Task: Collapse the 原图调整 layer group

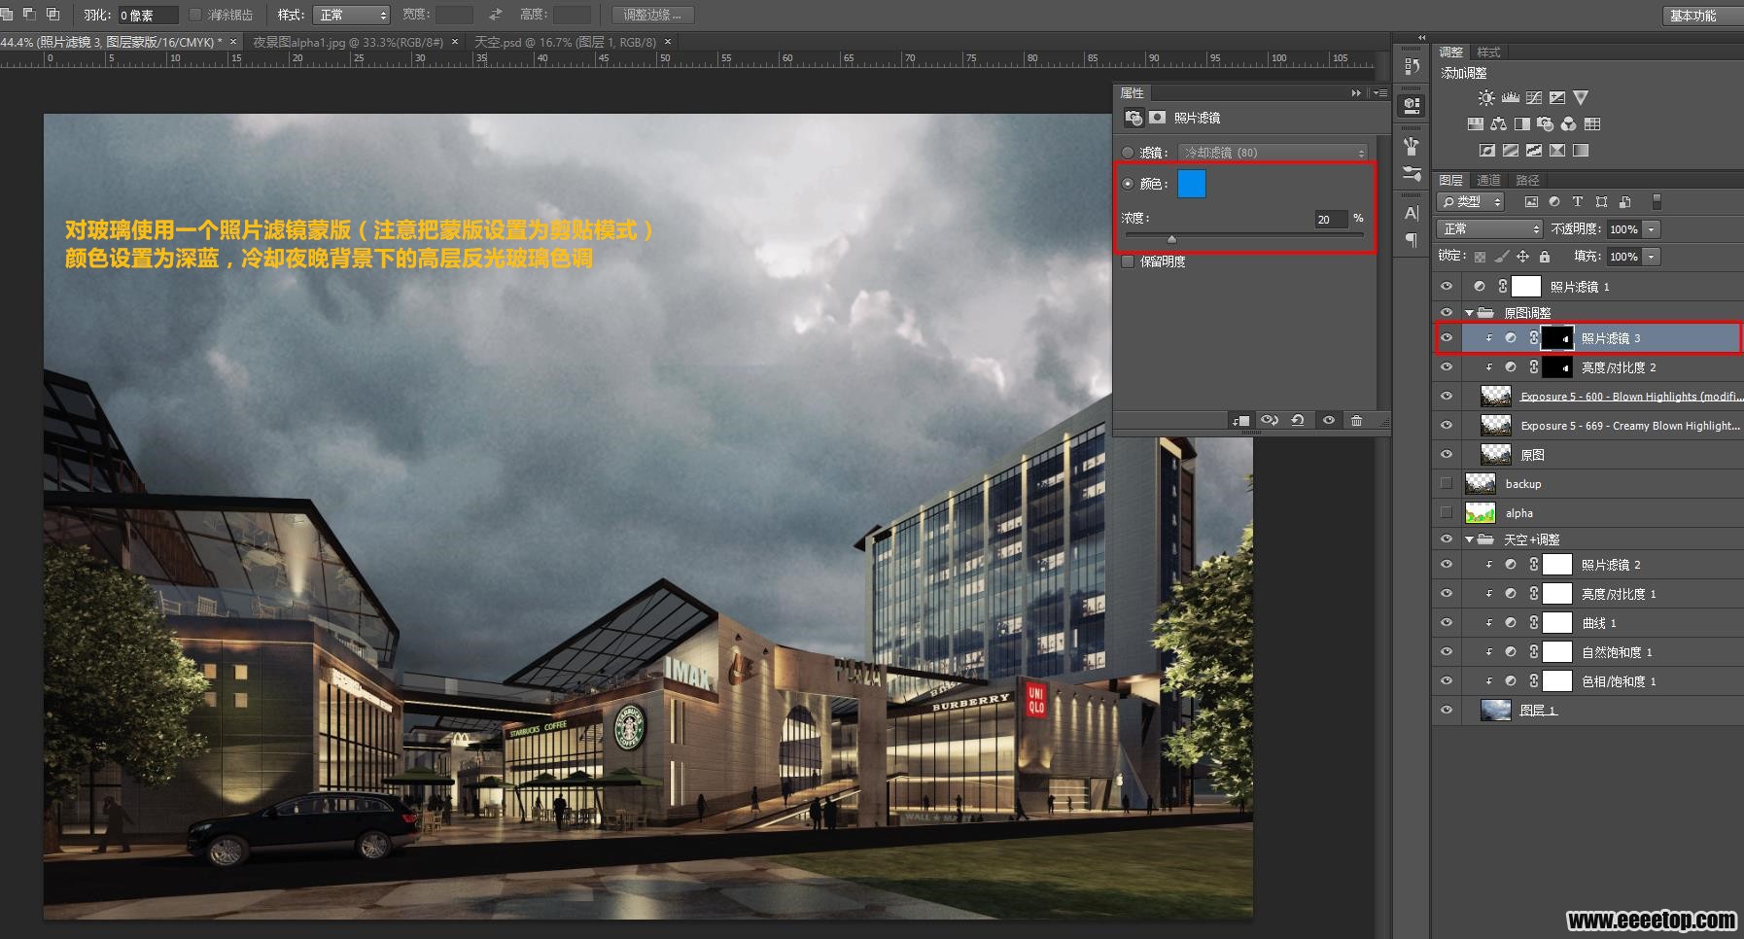Action: tap(1469, 313)
